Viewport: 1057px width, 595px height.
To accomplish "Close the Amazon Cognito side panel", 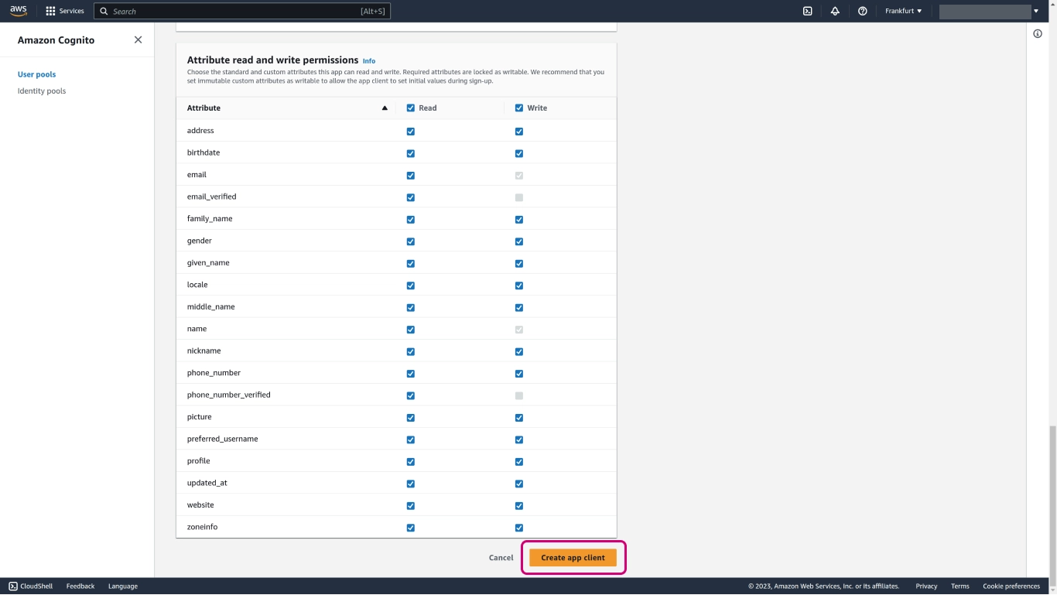I will (138, 39).
